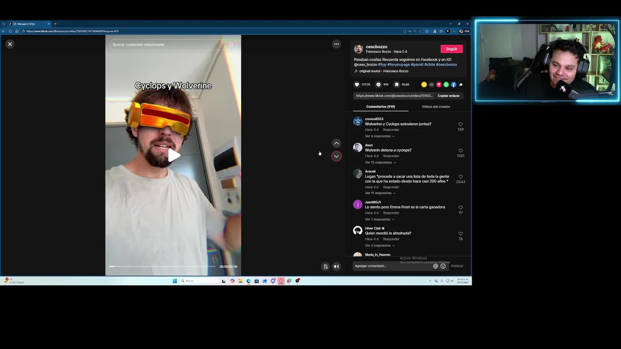Play the paused Cyclops y Wolverine video
This screenshot has height=349, width=621.
(174, 156)
